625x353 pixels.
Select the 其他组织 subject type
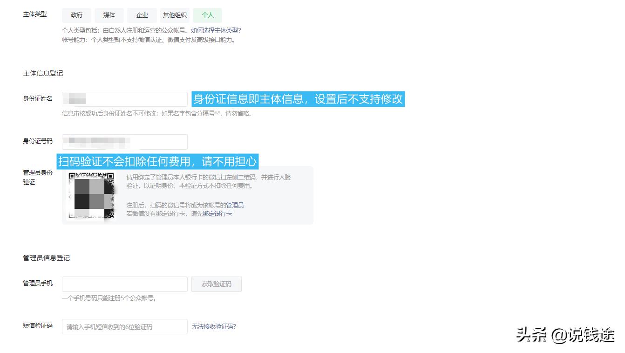(175, 15)
